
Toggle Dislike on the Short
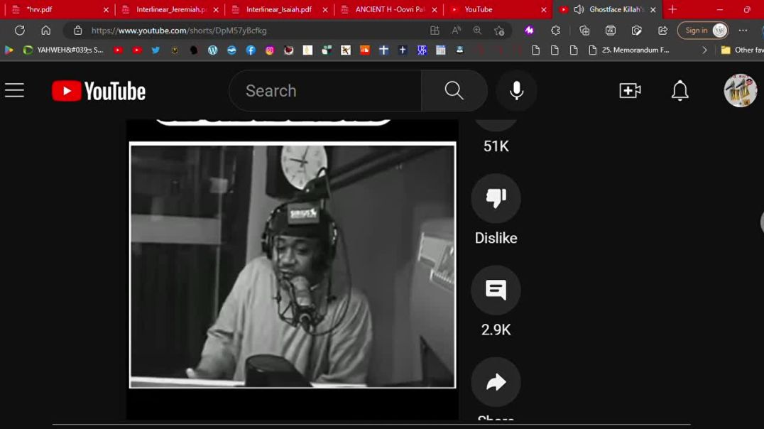click(x=496, y=198)
